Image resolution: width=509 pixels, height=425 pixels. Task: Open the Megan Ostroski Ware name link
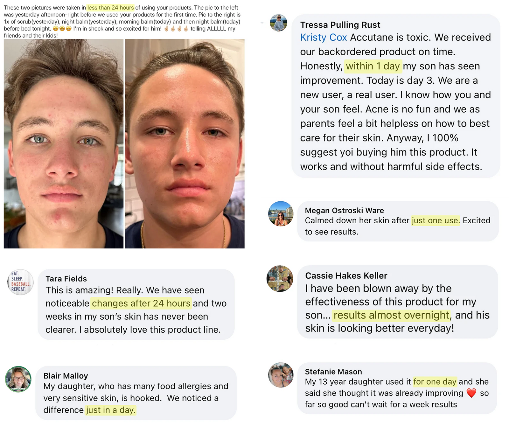point(344,210)
